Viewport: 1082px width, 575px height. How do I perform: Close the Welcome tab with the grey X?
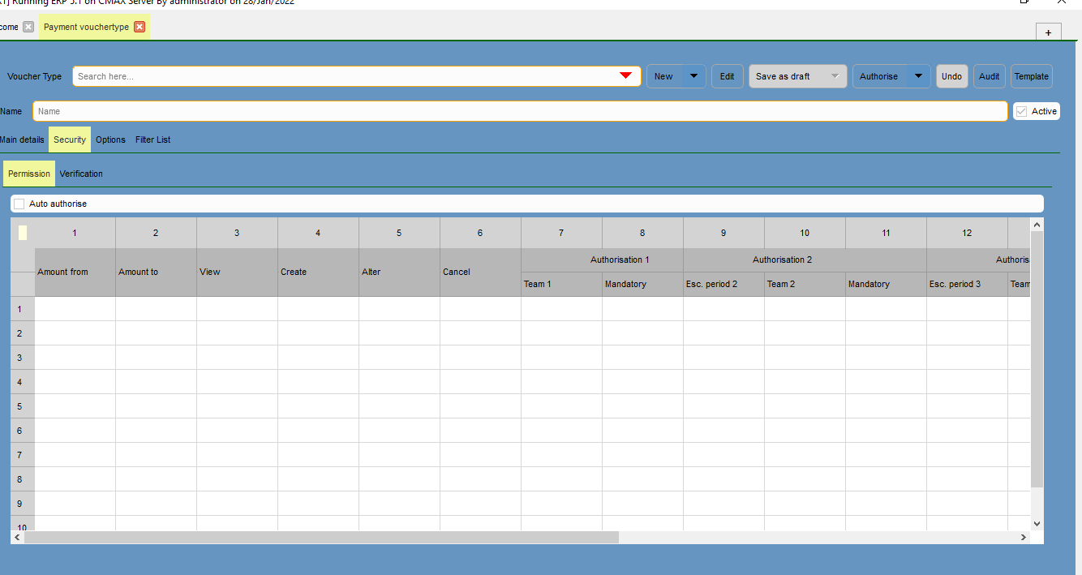pyautogui.click(x=28, y=27)
